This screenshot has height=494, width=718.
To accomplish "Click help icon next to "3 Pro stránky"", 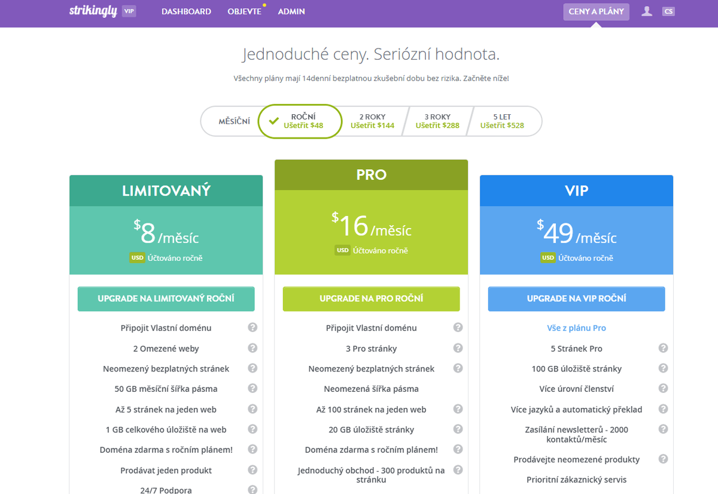I will click(458, 348).
